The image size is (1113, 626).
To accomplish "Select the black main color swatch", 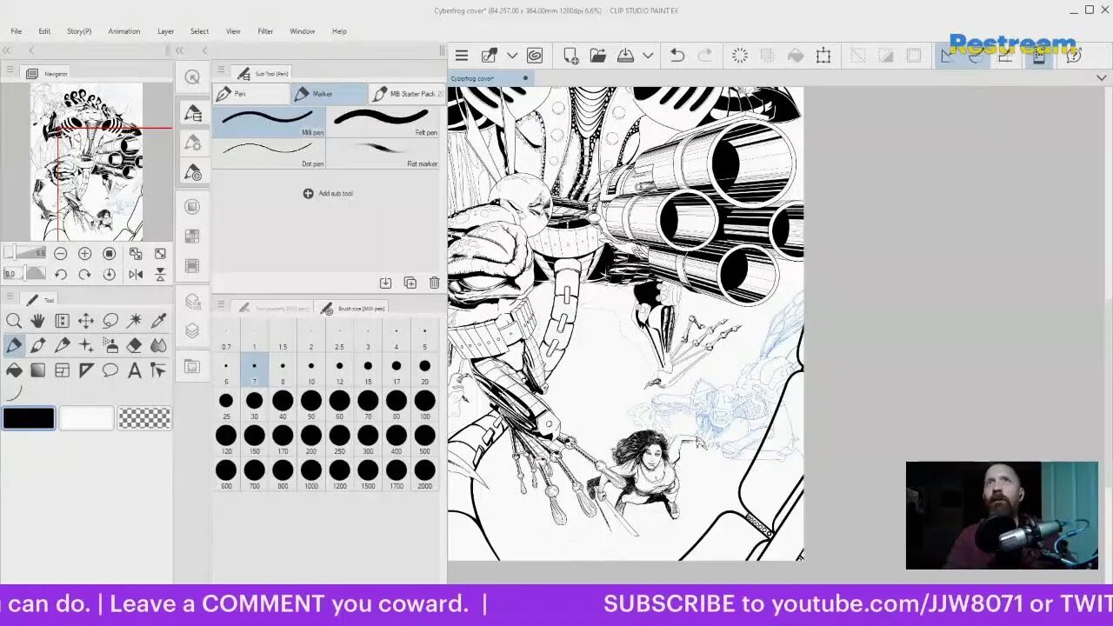I will [x=29, y=418].
